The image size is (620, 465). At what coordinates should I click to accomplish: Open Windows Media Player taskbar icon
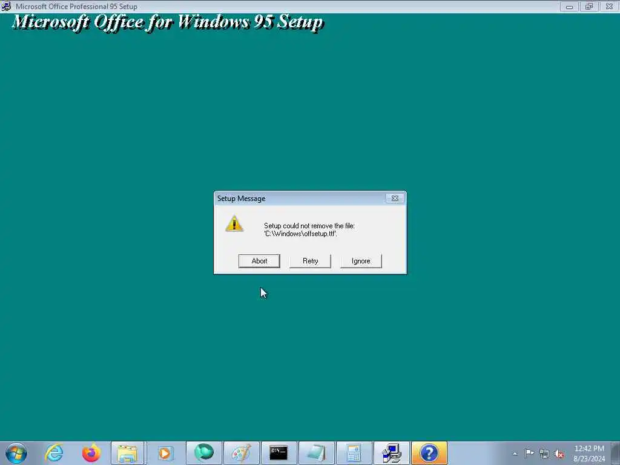(165, 453)
